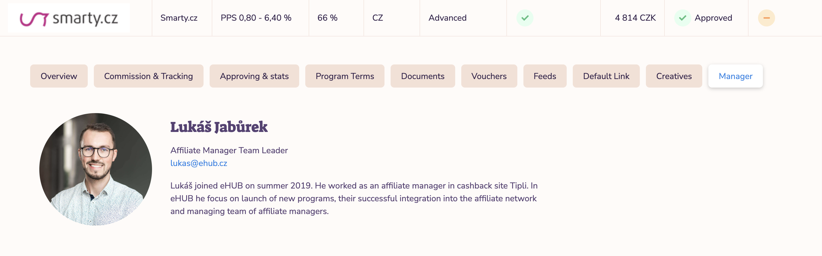Open the Overview tab
822x256 pixels.
click(59, 76)
